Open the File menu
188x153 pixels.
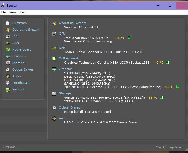tap(3, 12)
